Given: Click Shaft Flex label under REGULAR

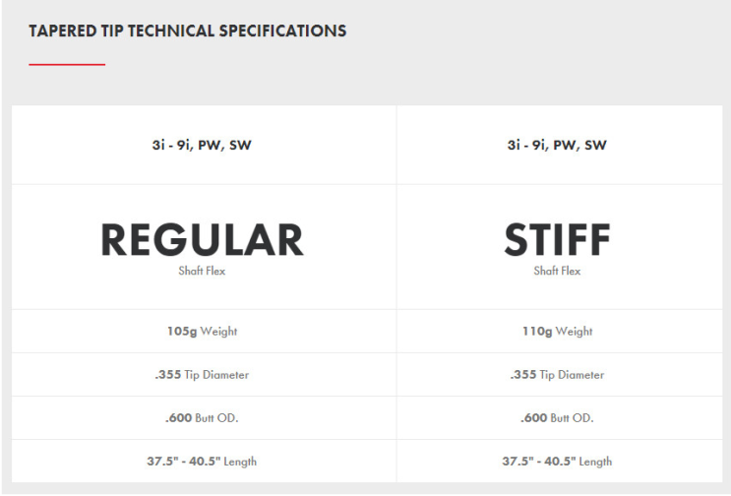Looking at the screenshot, I should pyautogui.click(x=202, y=271).
